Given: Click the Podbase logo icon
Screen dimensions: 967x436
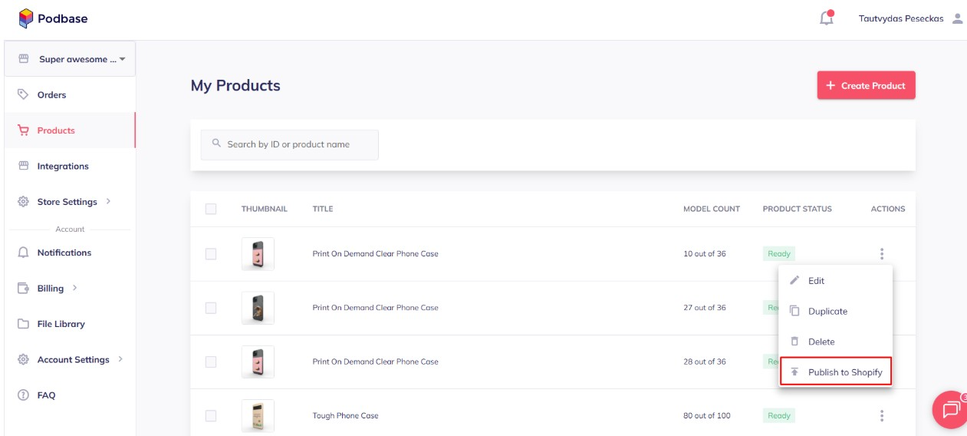Looking at the screenshot, I should point(25,18).
